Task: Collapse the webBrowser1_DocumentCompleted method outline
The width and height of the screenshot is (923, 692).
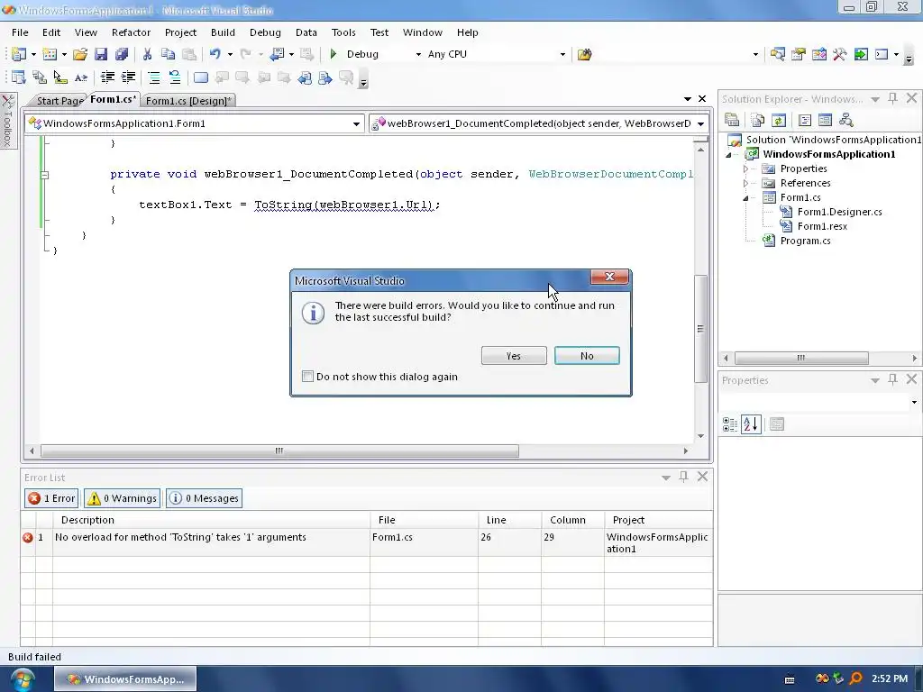Action: 44,175
